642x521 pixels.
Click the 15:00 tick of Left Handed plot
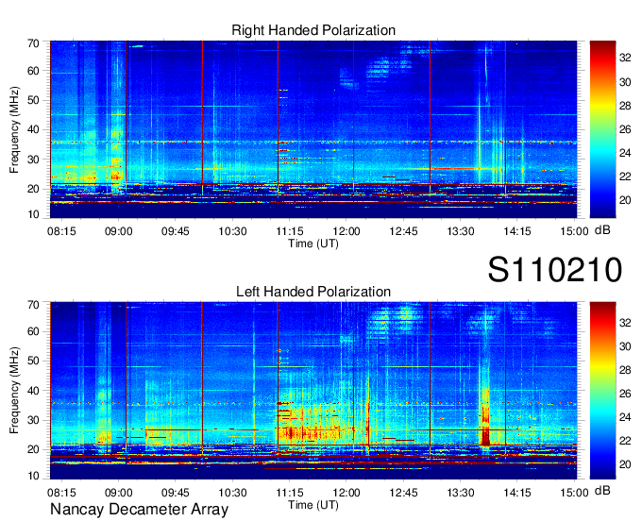point(574,493)
